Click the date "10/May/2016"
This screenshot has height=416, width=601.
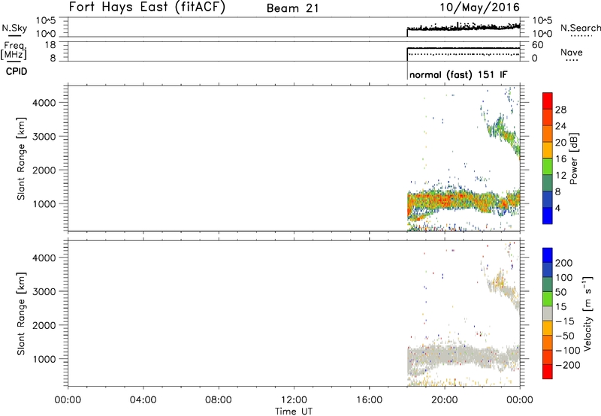[479, 8]
